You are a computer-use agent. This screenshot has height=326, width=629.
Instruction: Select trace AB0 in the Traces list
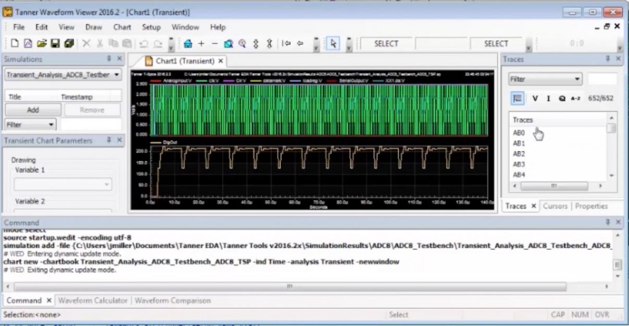[519, 133]
